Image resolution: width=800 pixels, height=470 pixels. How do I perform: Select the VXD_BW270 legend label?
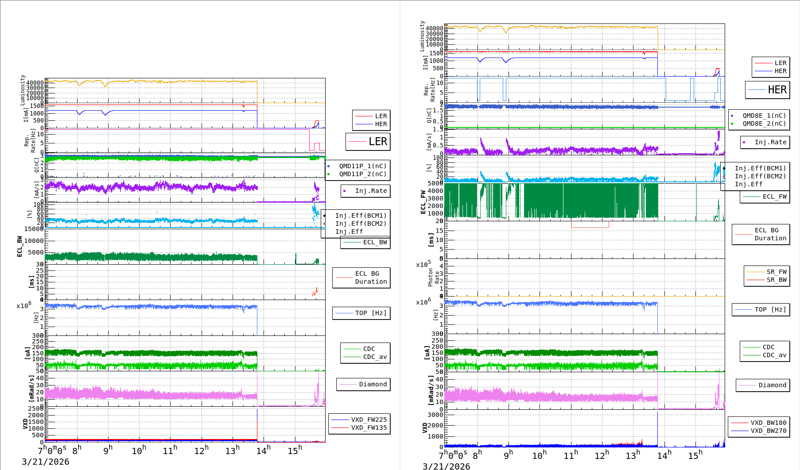click(x=768, y=431)
